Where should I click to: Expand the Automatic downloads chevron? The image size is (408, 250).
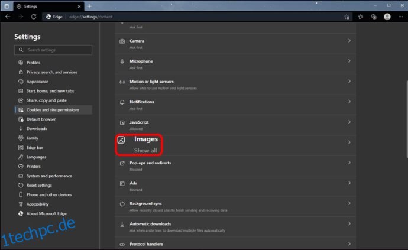(x=349, y=223)
